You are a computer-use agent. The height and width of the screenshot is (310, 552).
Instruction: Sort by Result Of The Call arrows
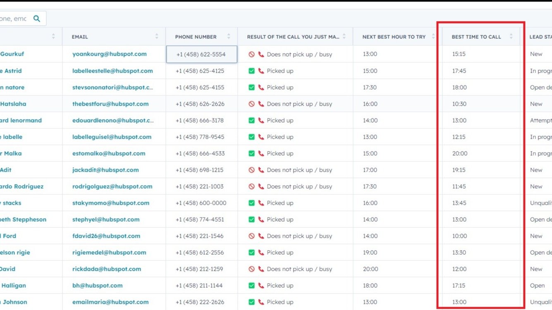pyautogui.click(x=344, y=37)
